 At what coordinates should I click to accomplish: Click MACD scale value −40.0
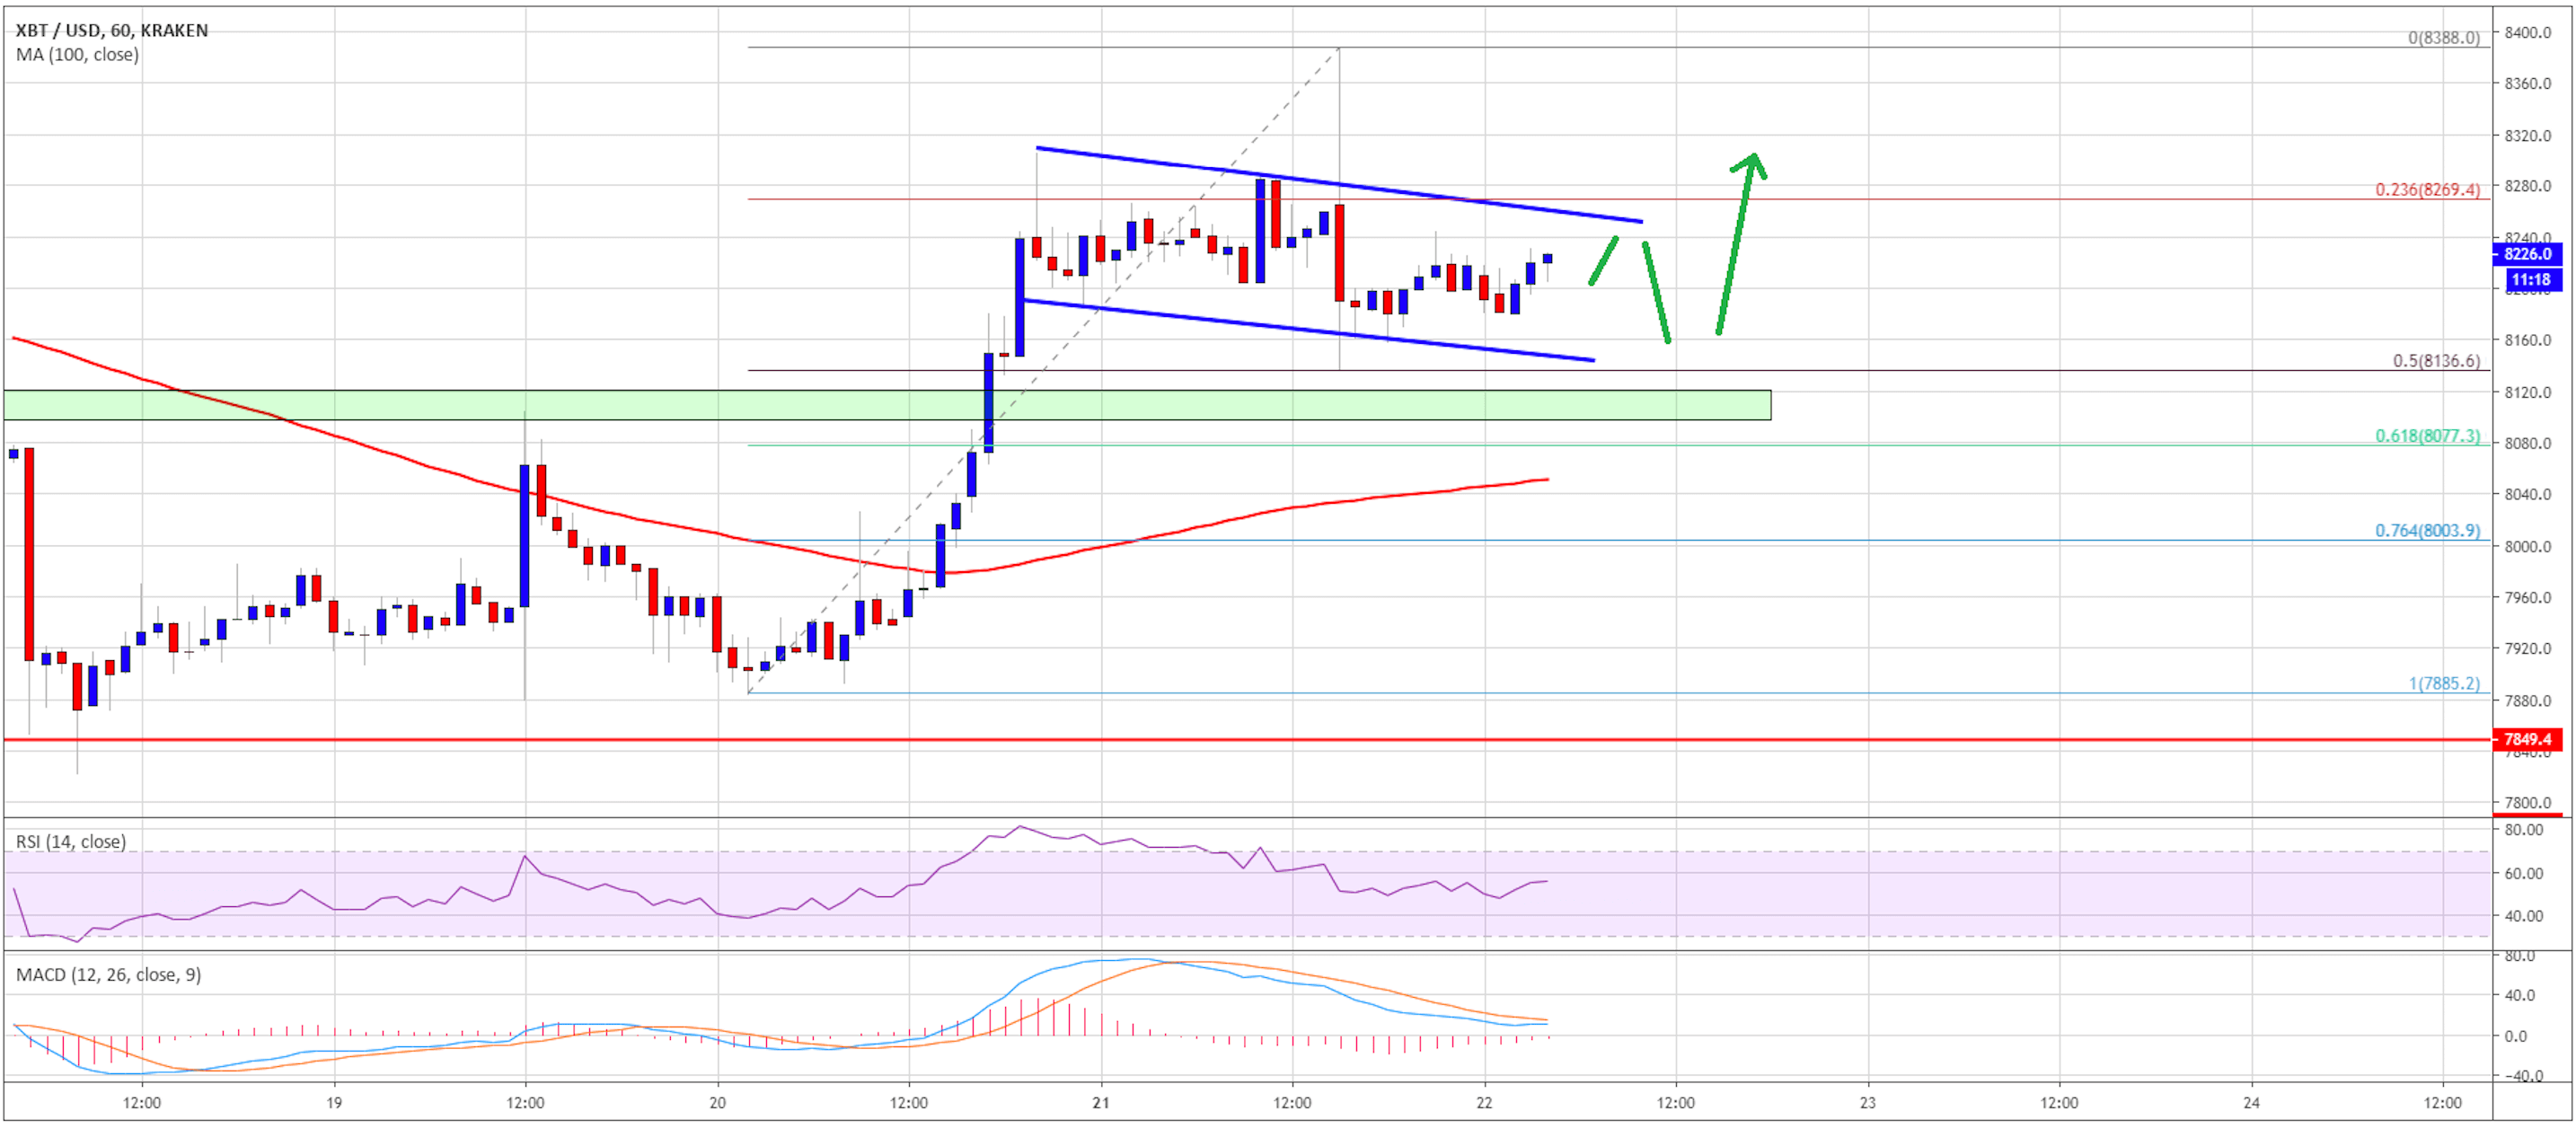pos(2524,1076)
